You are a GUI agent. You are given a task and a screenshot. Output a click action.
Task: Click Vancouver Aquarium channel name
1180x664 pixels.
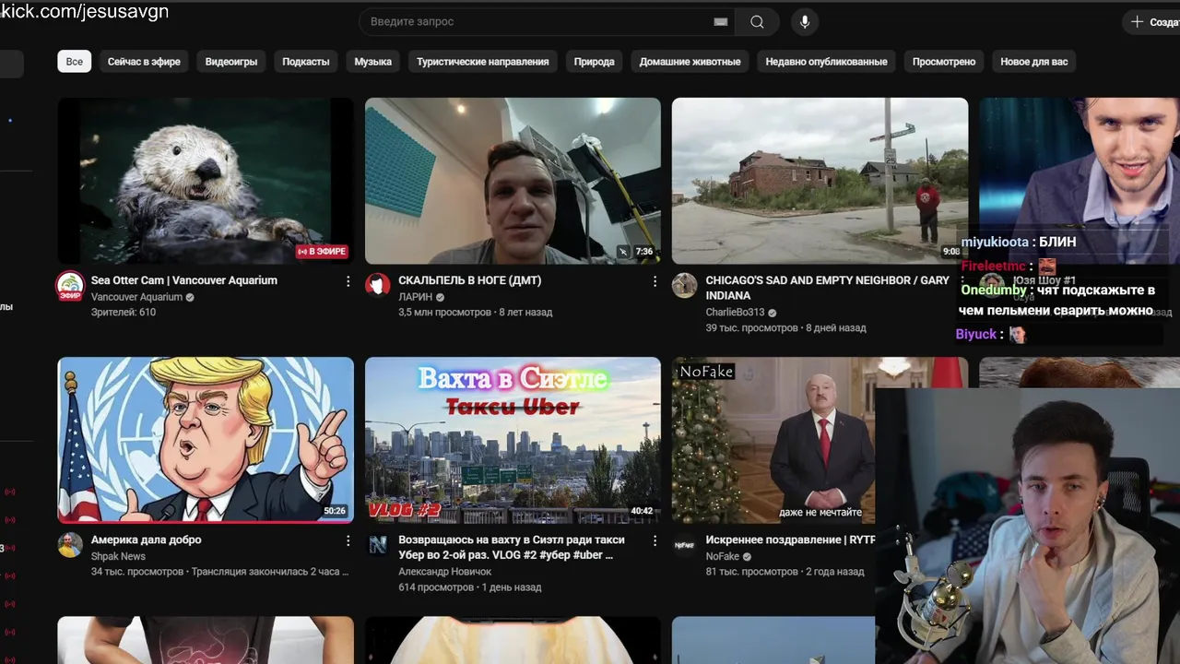point(136,297)
